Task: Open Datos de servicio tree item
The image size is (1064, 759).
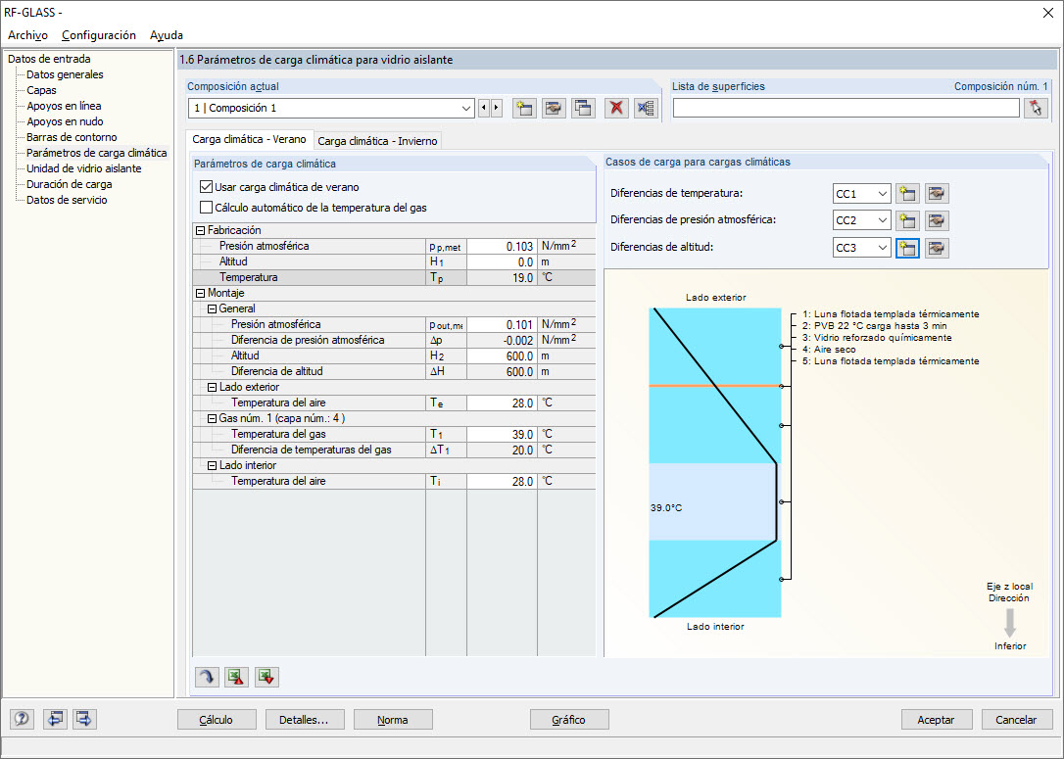Action: coord(67,200)
